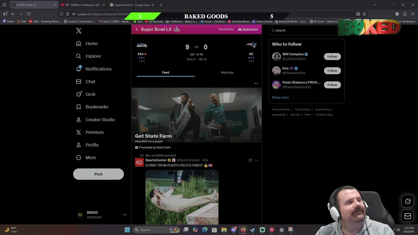Click the browser back arrow
This screenshot has width=418, height=235.
13,14
